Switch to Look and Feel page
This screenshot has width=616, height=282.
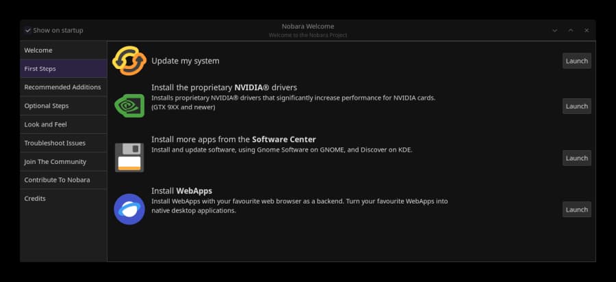(x=63, y=124)
